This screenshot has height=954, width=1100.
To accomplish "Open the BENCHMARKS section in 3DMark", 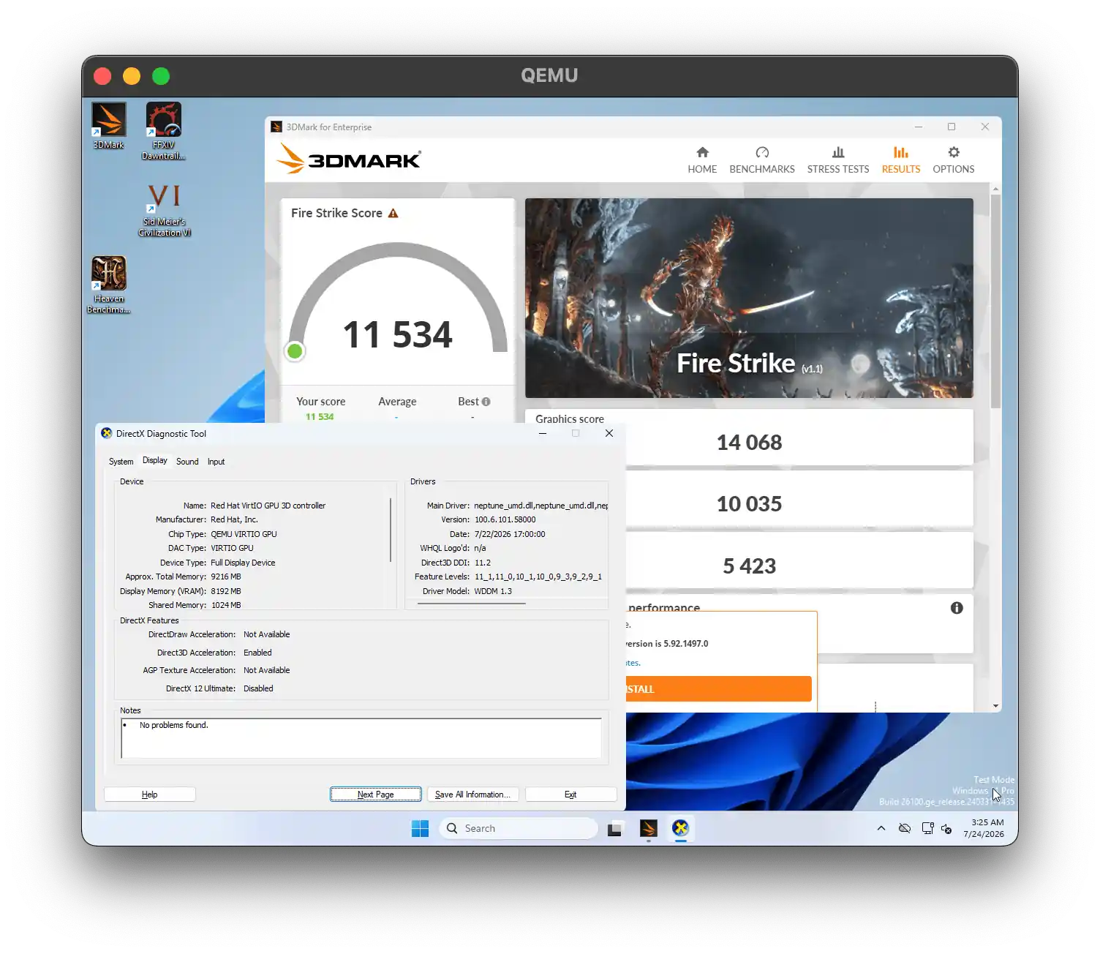I will [x=762, y=160].
